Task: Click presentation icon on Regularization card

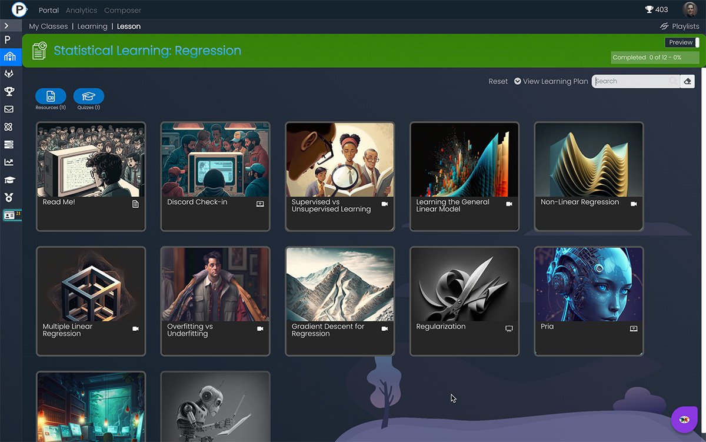Action: pos(509,328)
